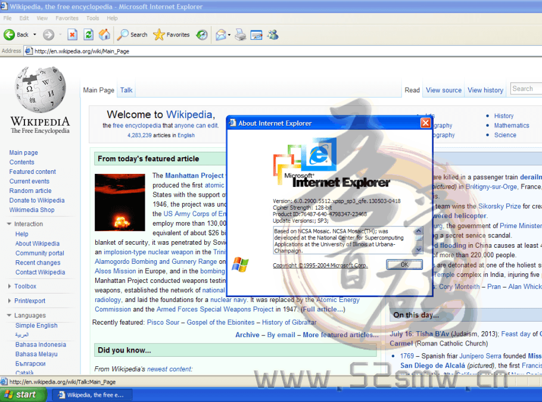The width and height of the screenshot is (542, 402).
Task: Click the Mail envelope icon
Action: 220,35
